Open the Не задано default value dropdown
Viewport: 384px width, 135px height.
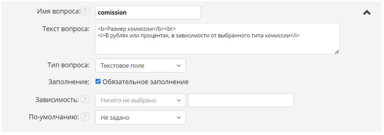141,117
